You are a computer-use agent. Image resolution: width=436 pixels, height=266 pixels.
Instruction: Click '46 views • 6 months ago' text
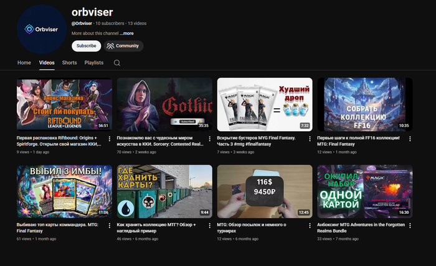138,239
